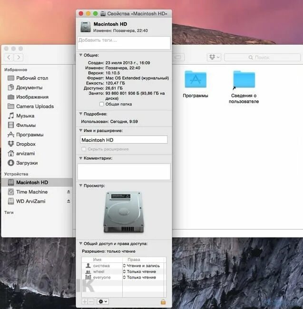
Task: Click the Теги heading in sidebar
Action: click(x=9, y=212)
